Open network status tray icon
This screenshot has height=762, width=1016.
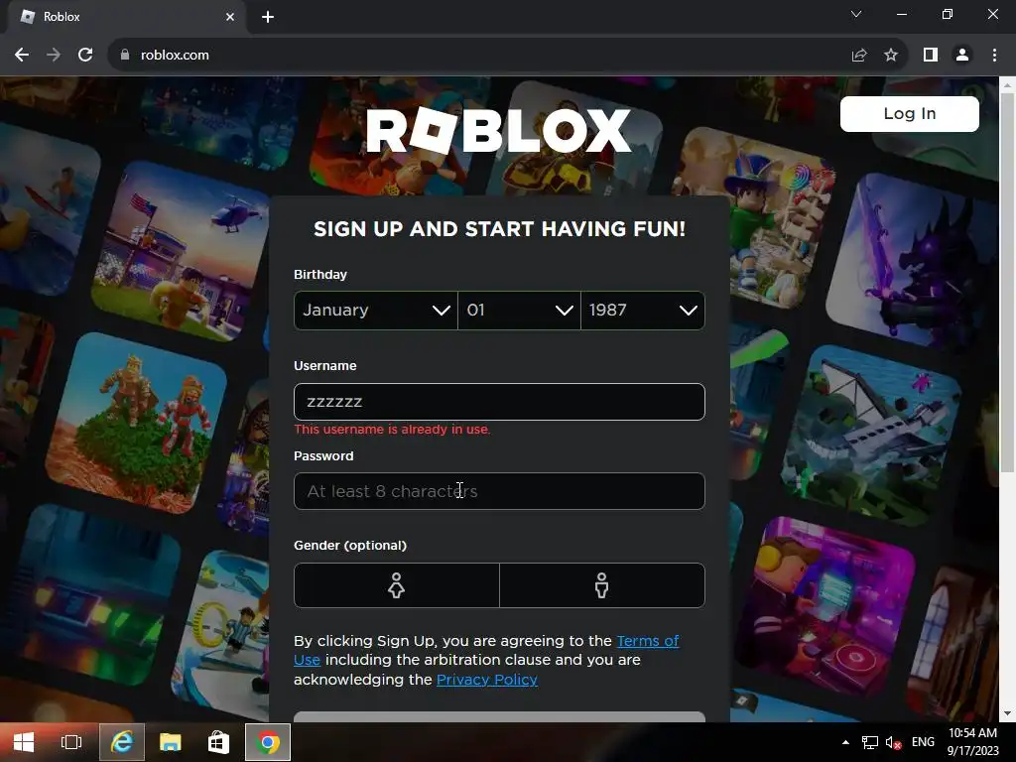869,742
